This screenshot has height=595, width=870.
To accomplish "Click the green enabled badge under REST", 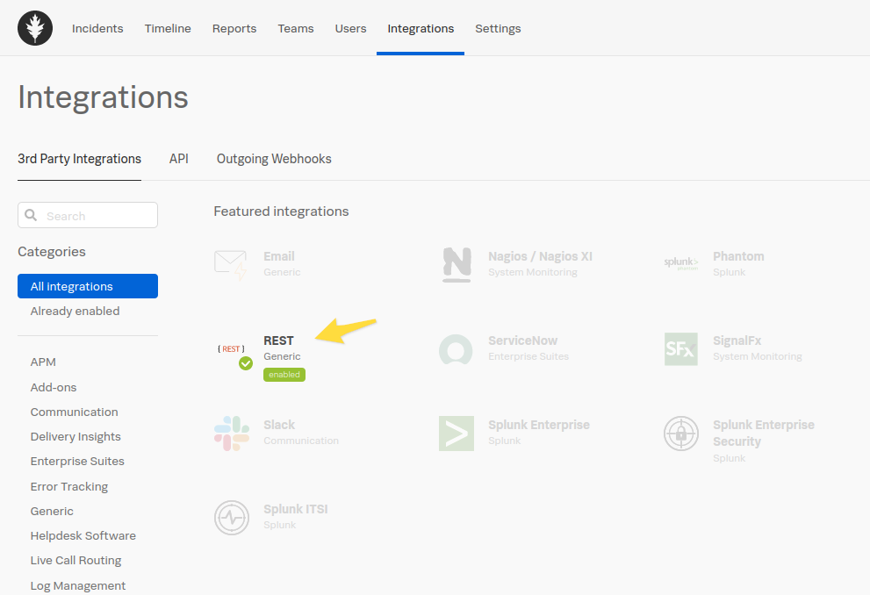I will click(x=284, y=375).
